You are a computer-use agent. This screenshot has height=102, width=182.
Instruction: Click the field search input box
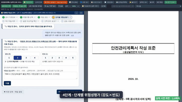pos(123,6)
